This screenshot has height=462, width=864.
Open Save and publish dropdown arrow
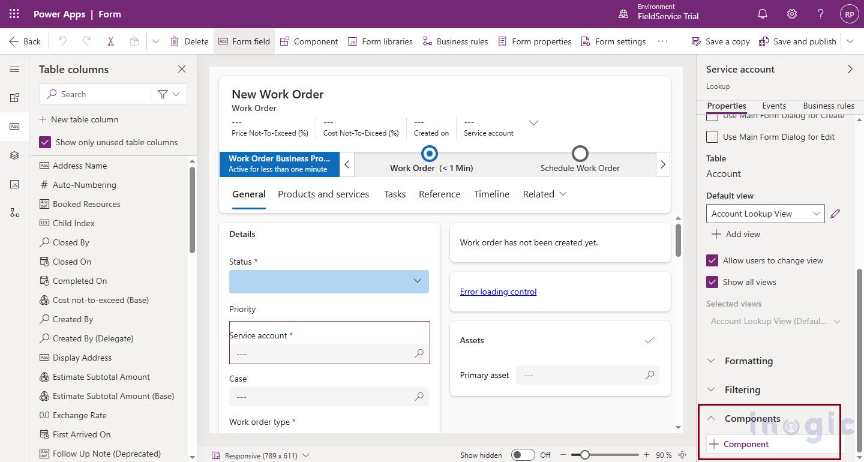click(x=851, y=41)
